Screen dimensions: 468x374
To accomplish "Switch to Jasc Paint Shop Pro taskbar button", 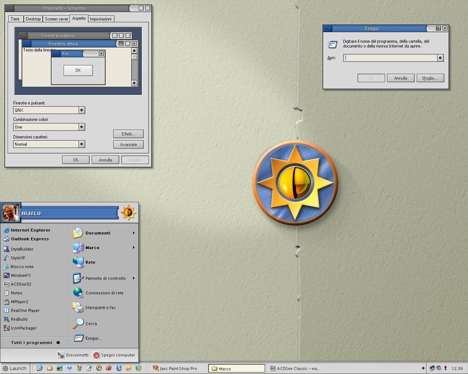I will point(178,369).
